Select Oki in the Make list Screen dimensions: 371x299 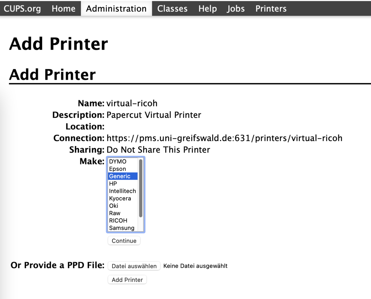click(114, 206)
